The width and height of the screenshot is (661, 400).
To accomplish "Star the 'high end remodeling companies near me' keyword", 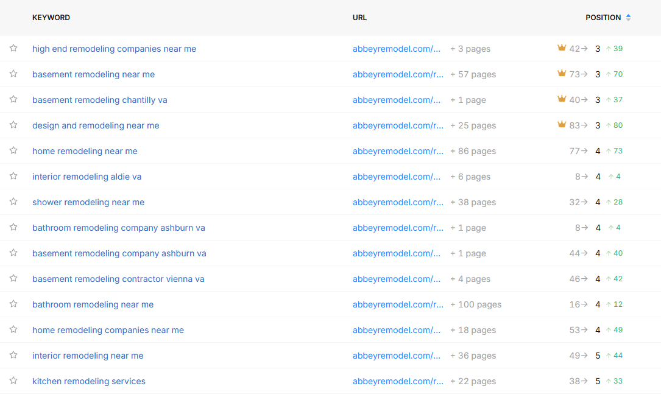I will click(x=13, y=49).
